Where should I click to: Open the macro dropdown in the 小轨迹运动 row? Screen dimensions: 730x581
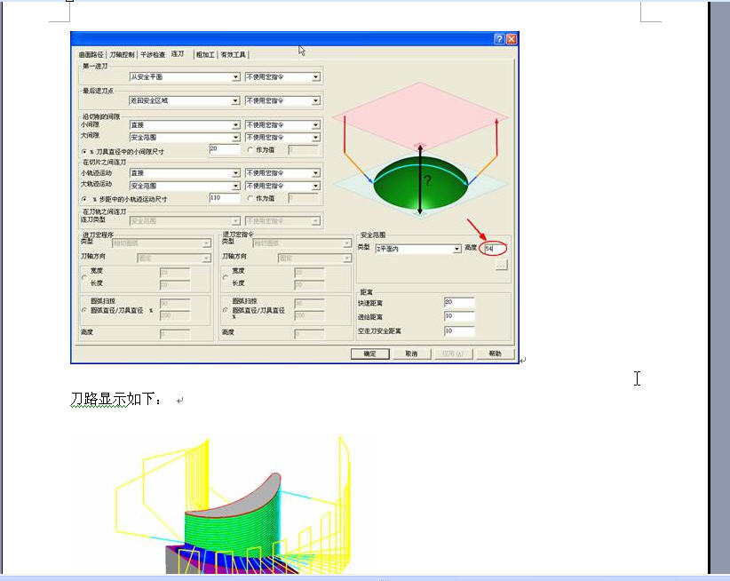282,172
